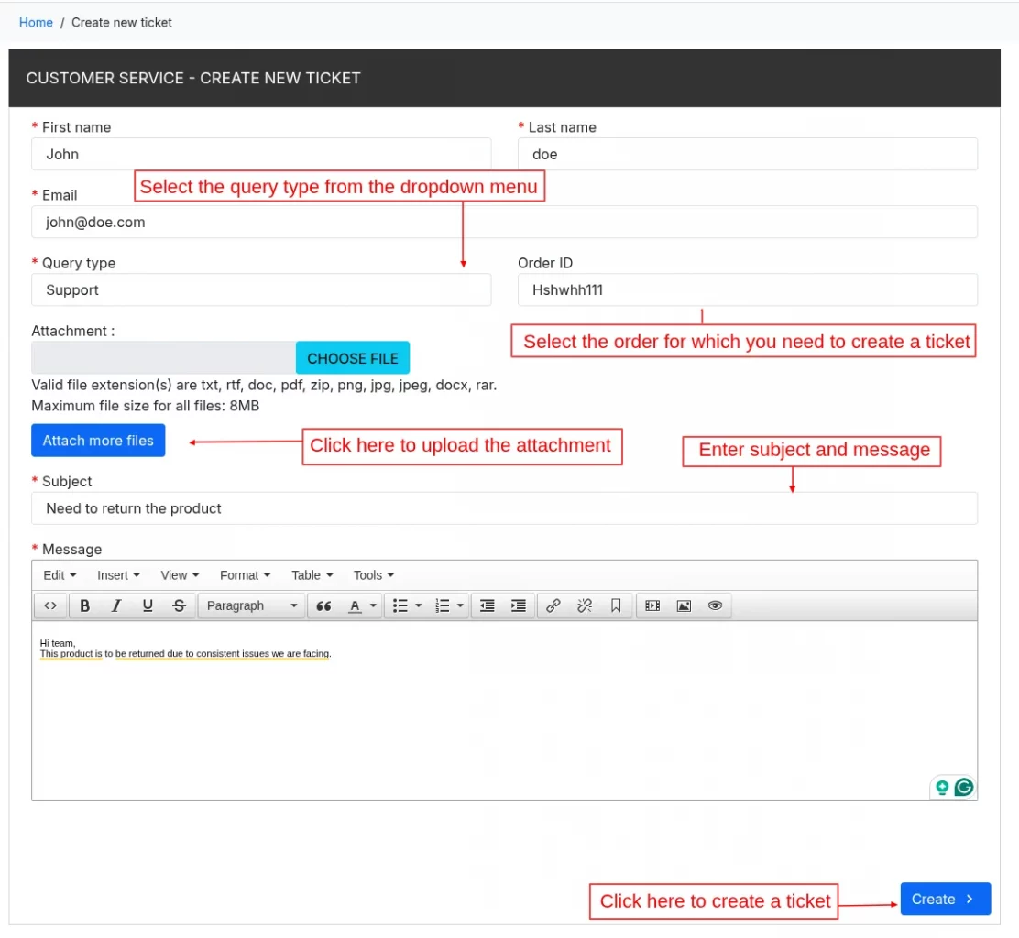1019x938 pixels.
Task: Expand the text color options arrow
Action: 373,606
